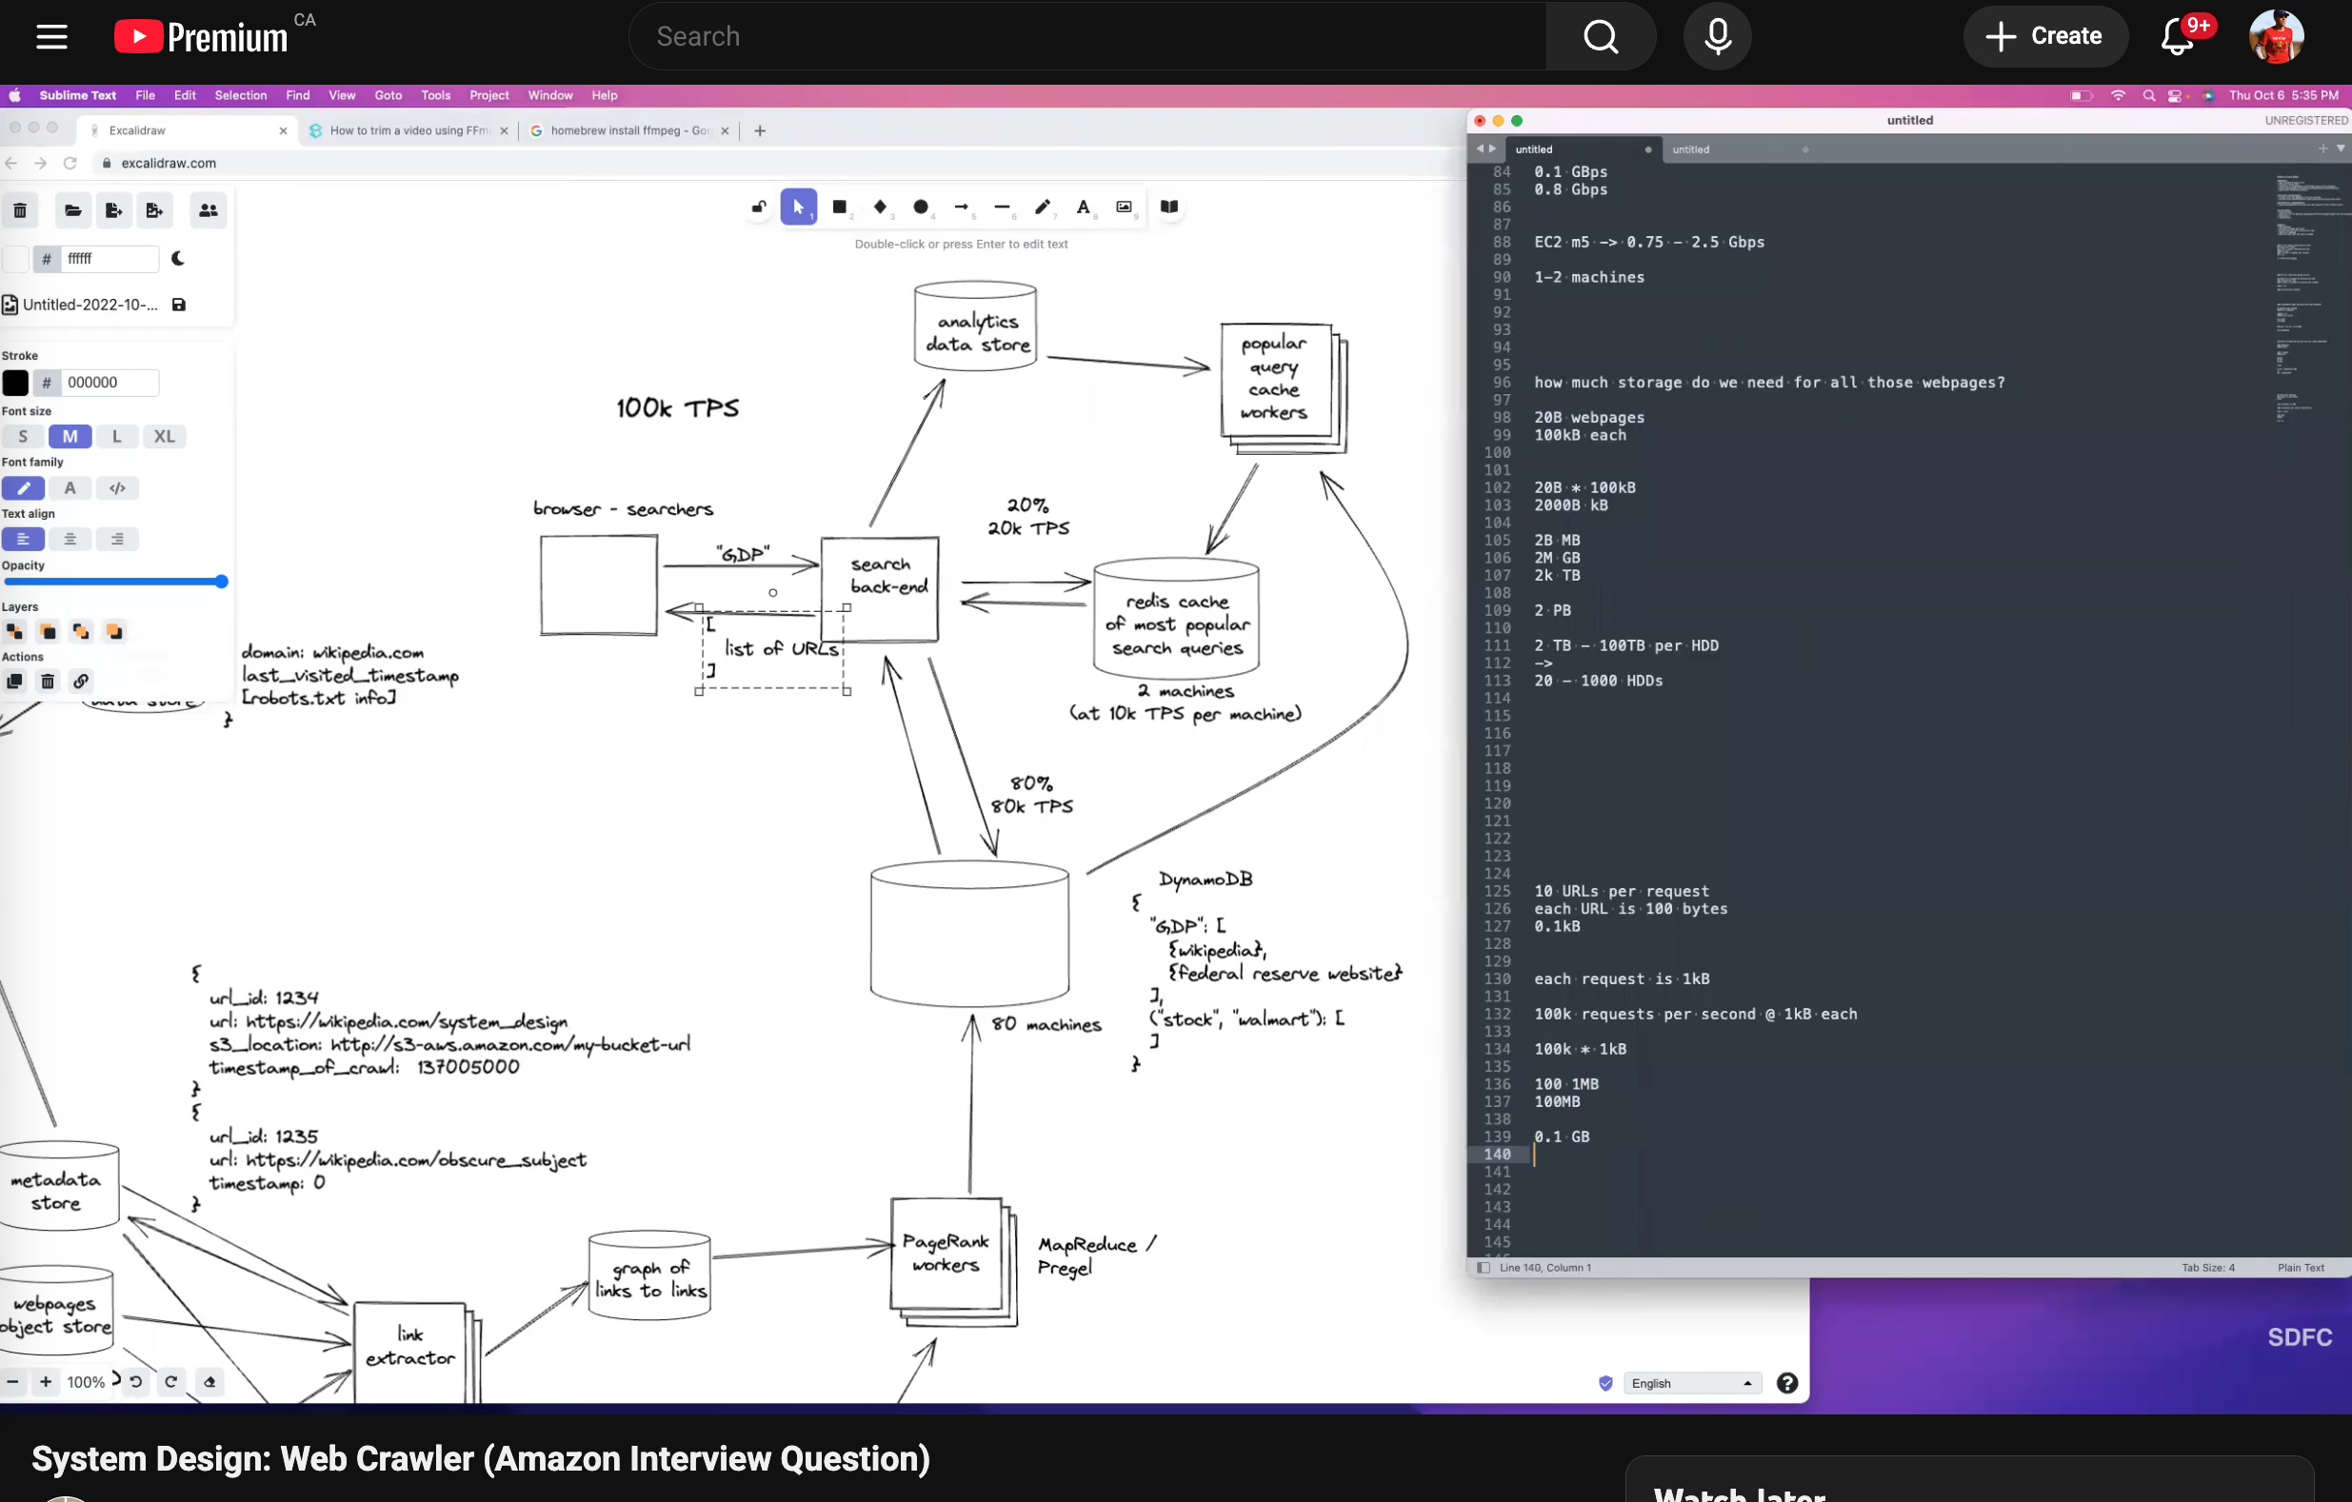Click the trash icon to reset canvas

(20, 210)
